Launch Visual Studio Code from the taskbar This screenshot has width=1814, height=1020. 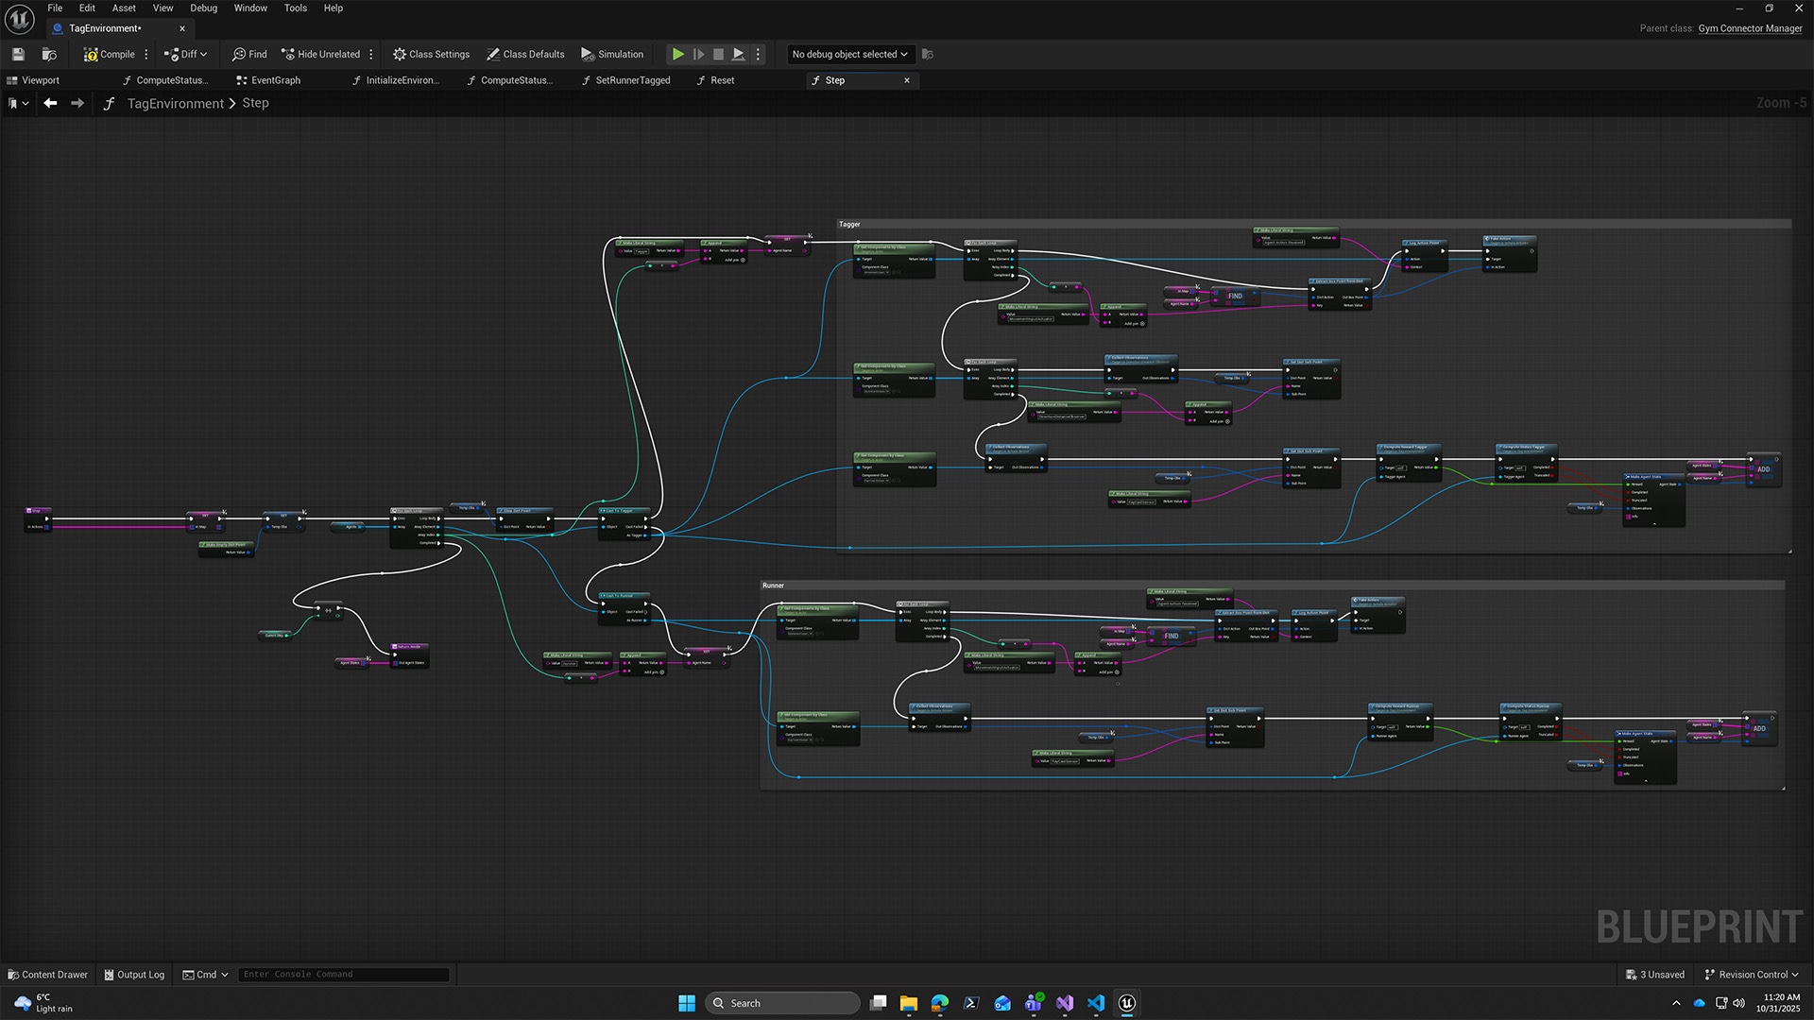click(x=1095, y=1002)
